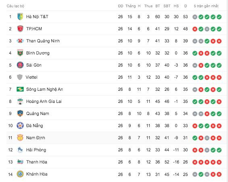The image size is (228, 182).
Task: Select the Thanh Hóa table row name
Action: tap(37, 162)
